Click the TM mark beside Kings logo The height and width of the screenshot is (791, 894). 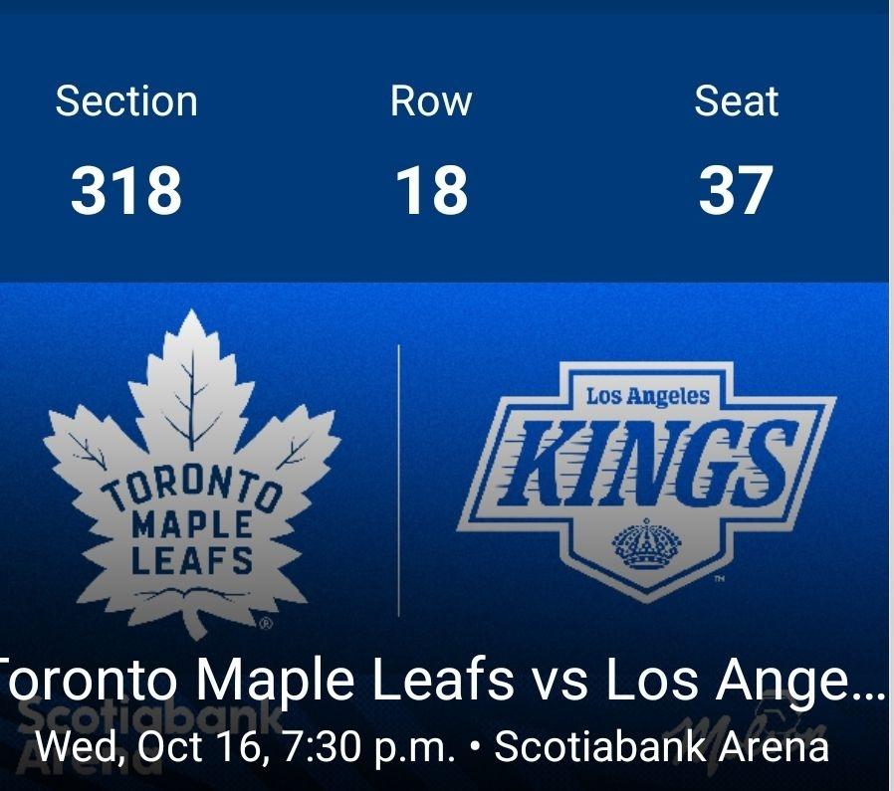tap(719, 578)
